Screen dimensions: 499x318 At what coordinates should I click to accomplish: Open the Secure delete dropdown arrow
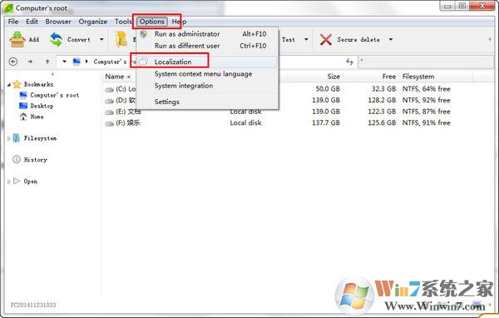coord(391,39)
